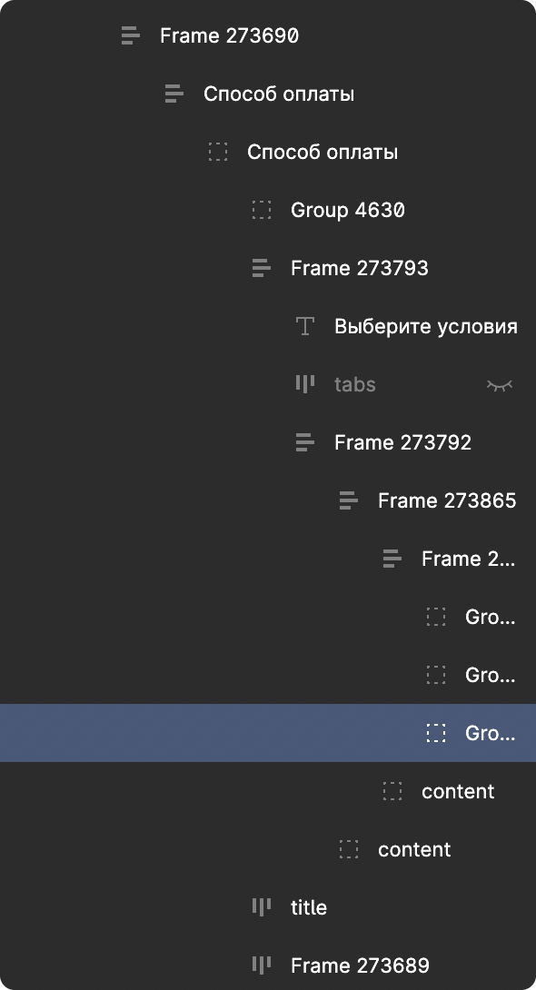Click the layout icon next to Frame 273689
The image size is (536, 990).
(x=261, y=965)
